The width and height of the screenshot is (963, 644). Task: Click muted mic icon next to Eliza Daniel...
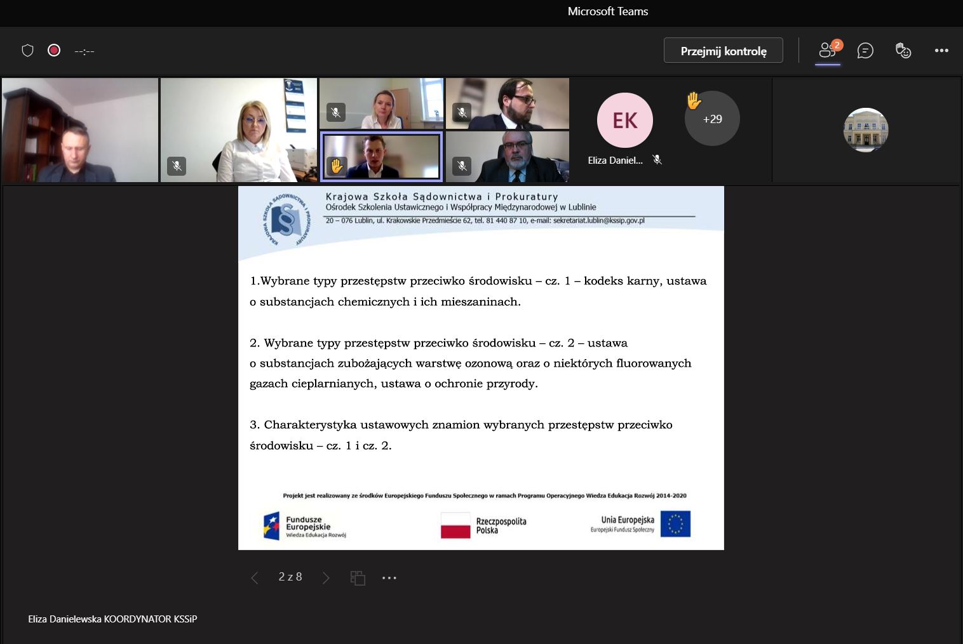click(x=657, y=160)
